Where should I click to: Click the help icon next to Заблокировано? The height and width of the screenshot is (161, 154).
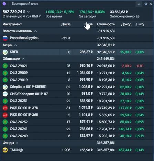[x=137, y=16]
